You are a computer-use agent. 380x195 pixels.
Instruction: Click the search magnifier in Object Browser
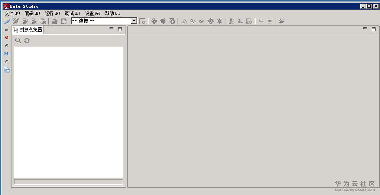18,40
